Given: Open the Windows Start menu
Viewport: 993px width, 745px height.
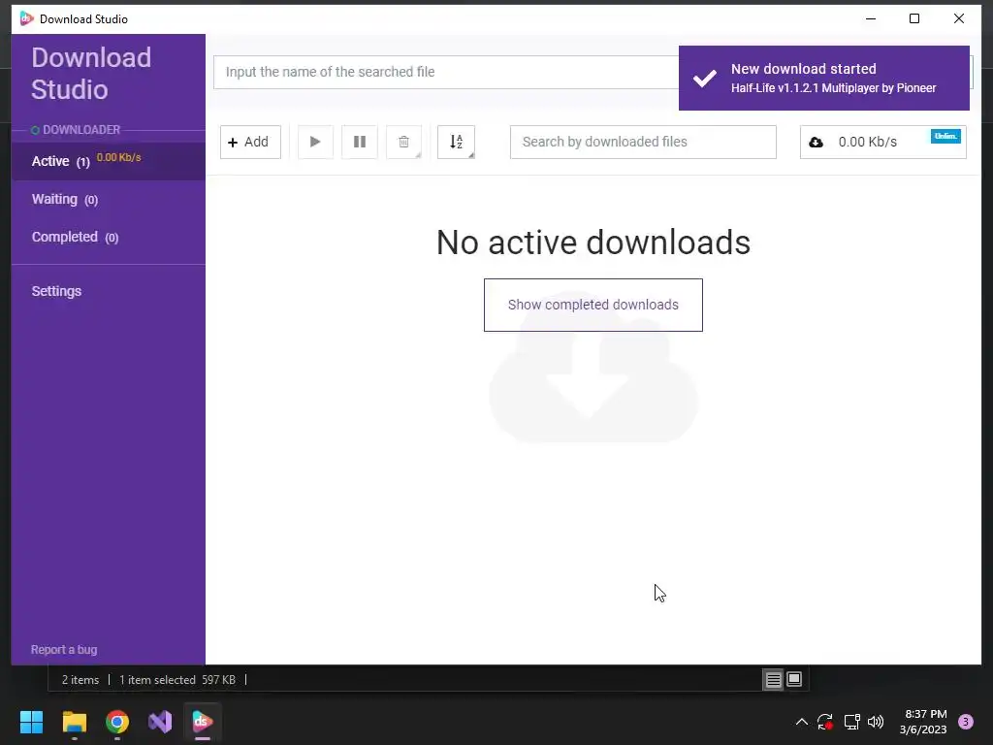Looking at the screenshot, I should coord(32,722).
